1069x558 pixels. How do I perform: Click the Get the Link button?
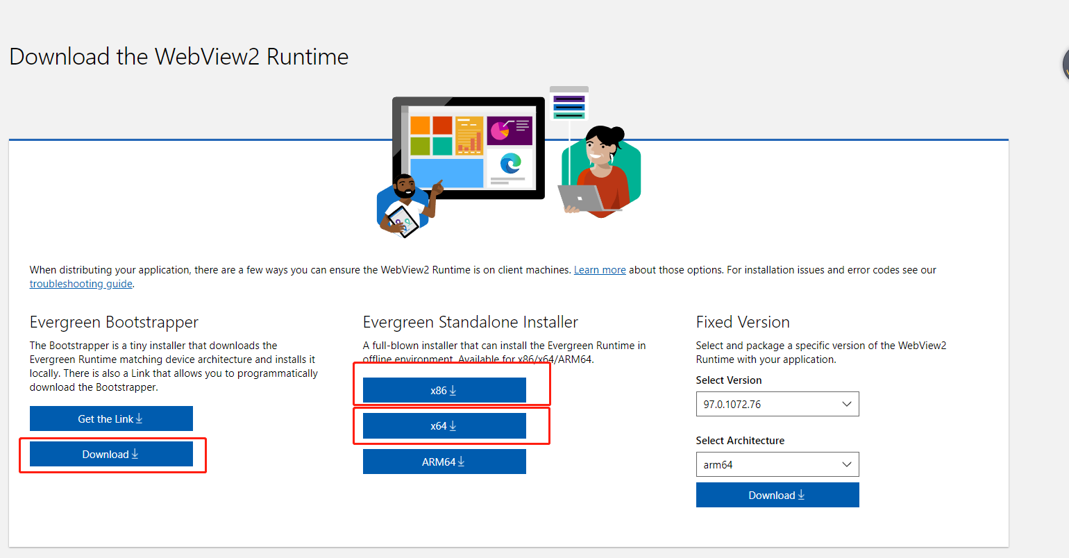(x=111, y=418)
